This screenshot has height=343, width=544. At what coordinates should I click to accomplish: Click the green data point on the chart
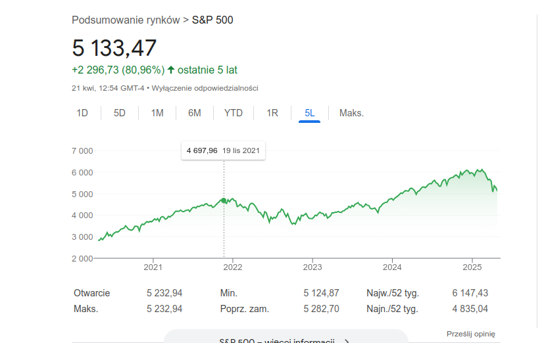click(224, 200)
